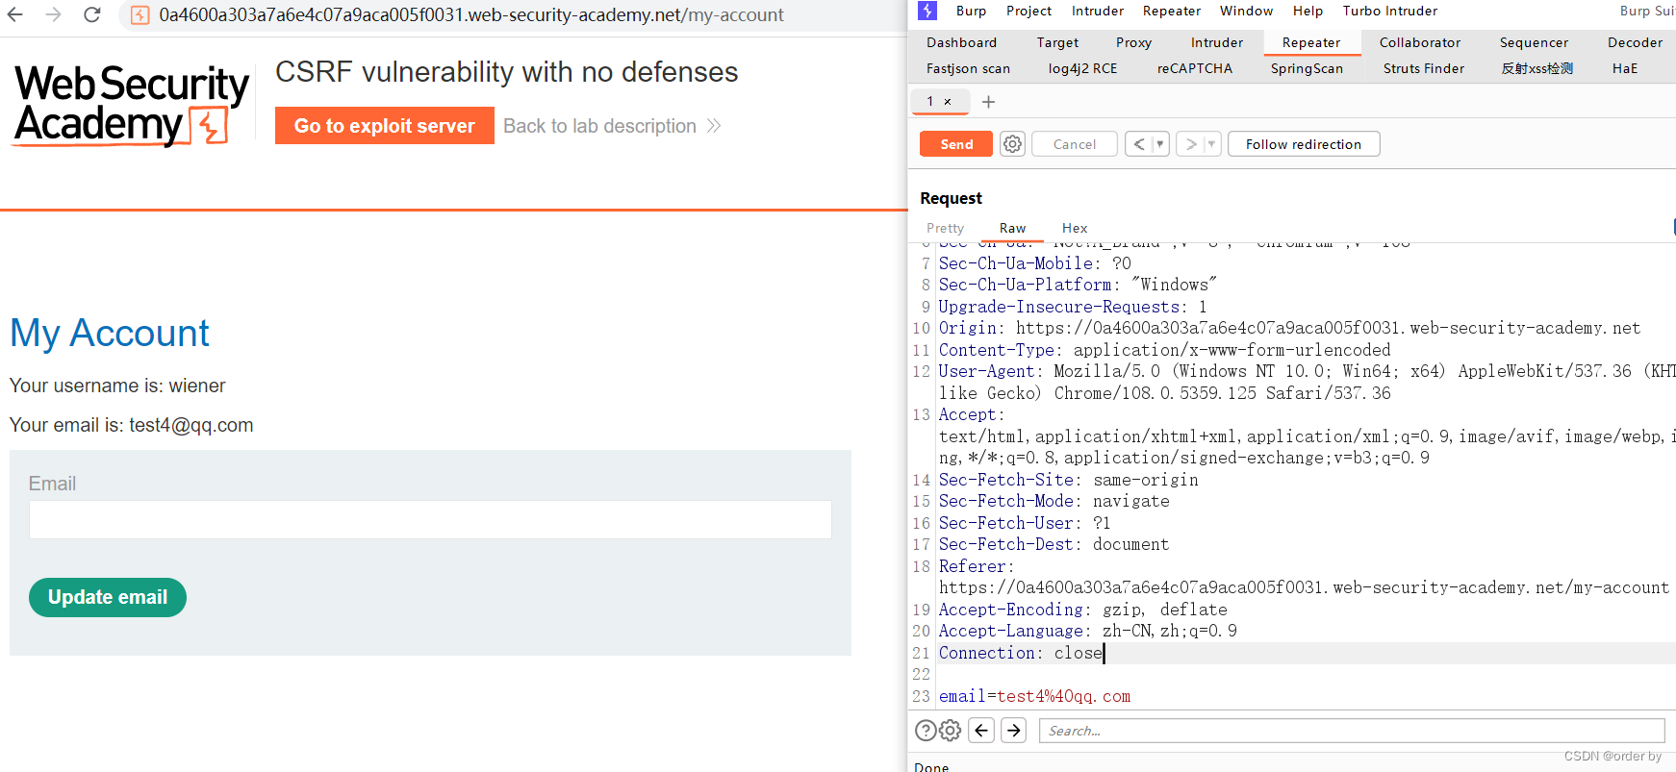Switch request view to Pretty
This screenshot has height=772, width=1676.
point(945,228)
